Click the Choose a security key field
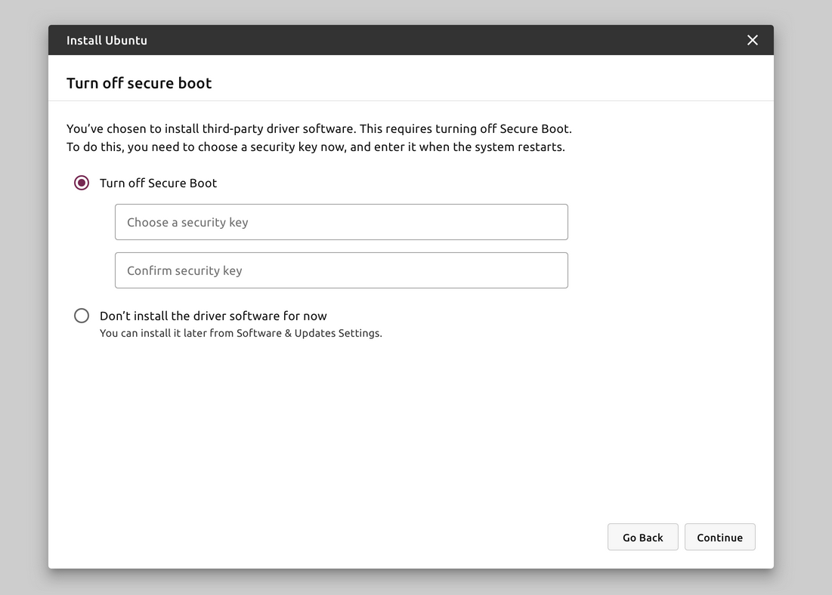 click(341, 222)
